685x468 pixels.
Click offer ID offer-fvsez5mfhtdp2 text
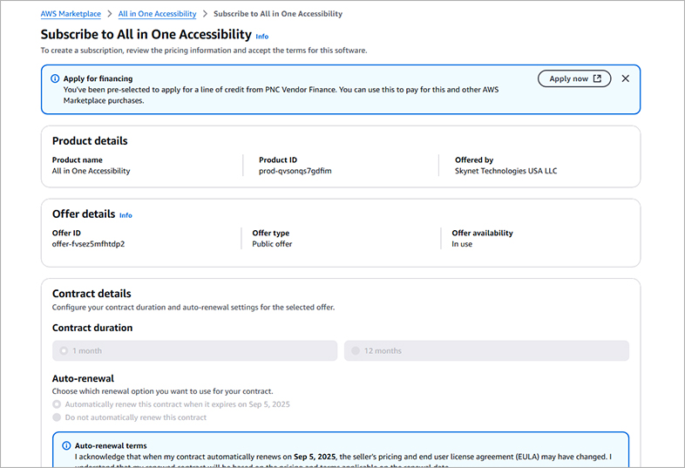88,244
